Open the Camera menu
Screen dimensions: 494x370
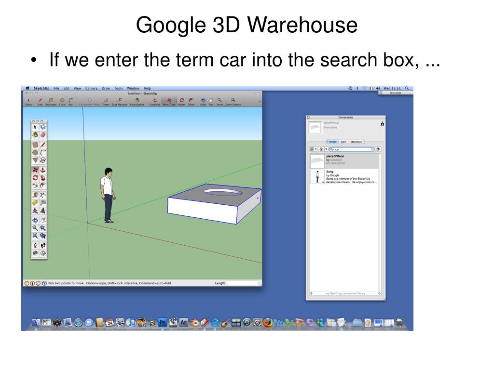click(x=91, y=89)
